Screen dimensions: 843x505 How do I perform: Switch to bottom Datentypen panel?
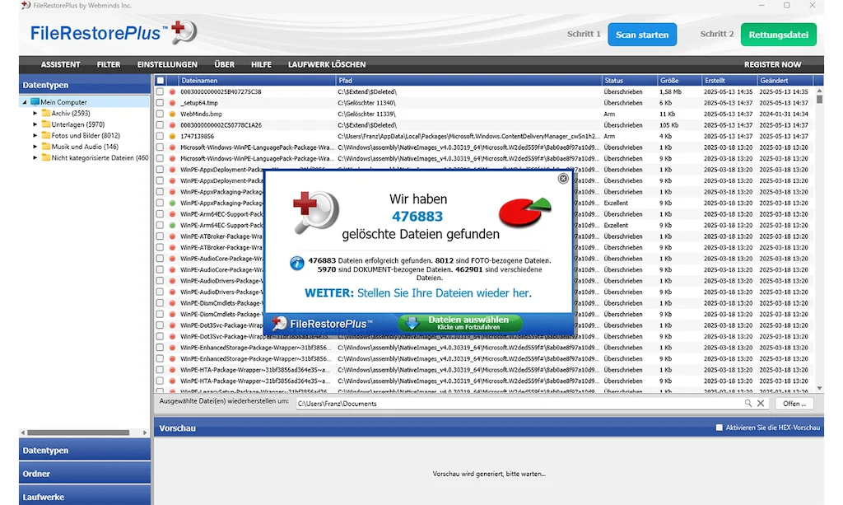85,450
